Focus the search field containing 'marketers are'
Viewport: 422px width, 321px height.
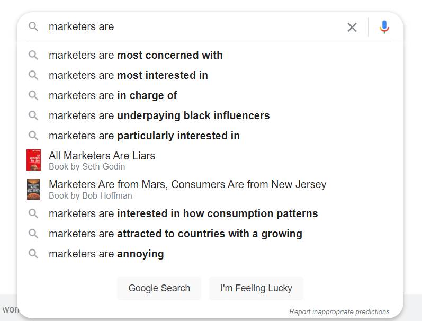coord(191,26)
